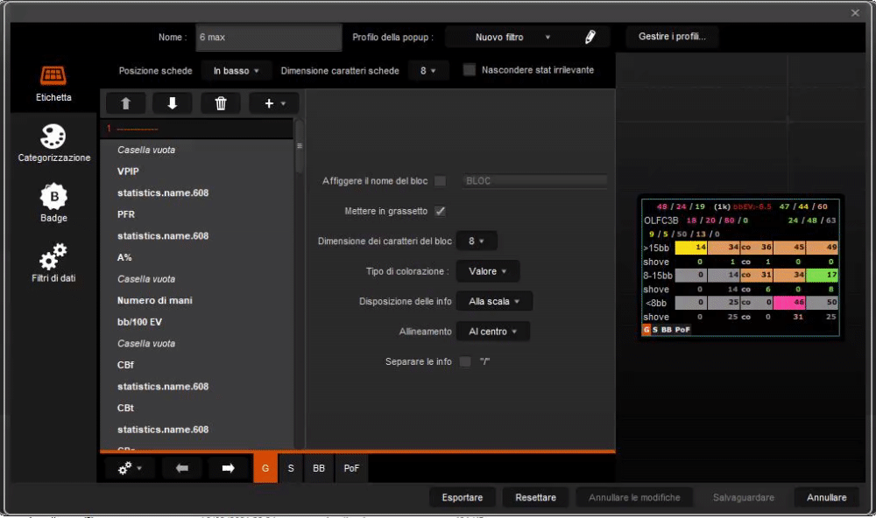876x518 pixels.
Task: Open the tab settings gear menu
Action: pyautogui.click(x=129, y=468)
